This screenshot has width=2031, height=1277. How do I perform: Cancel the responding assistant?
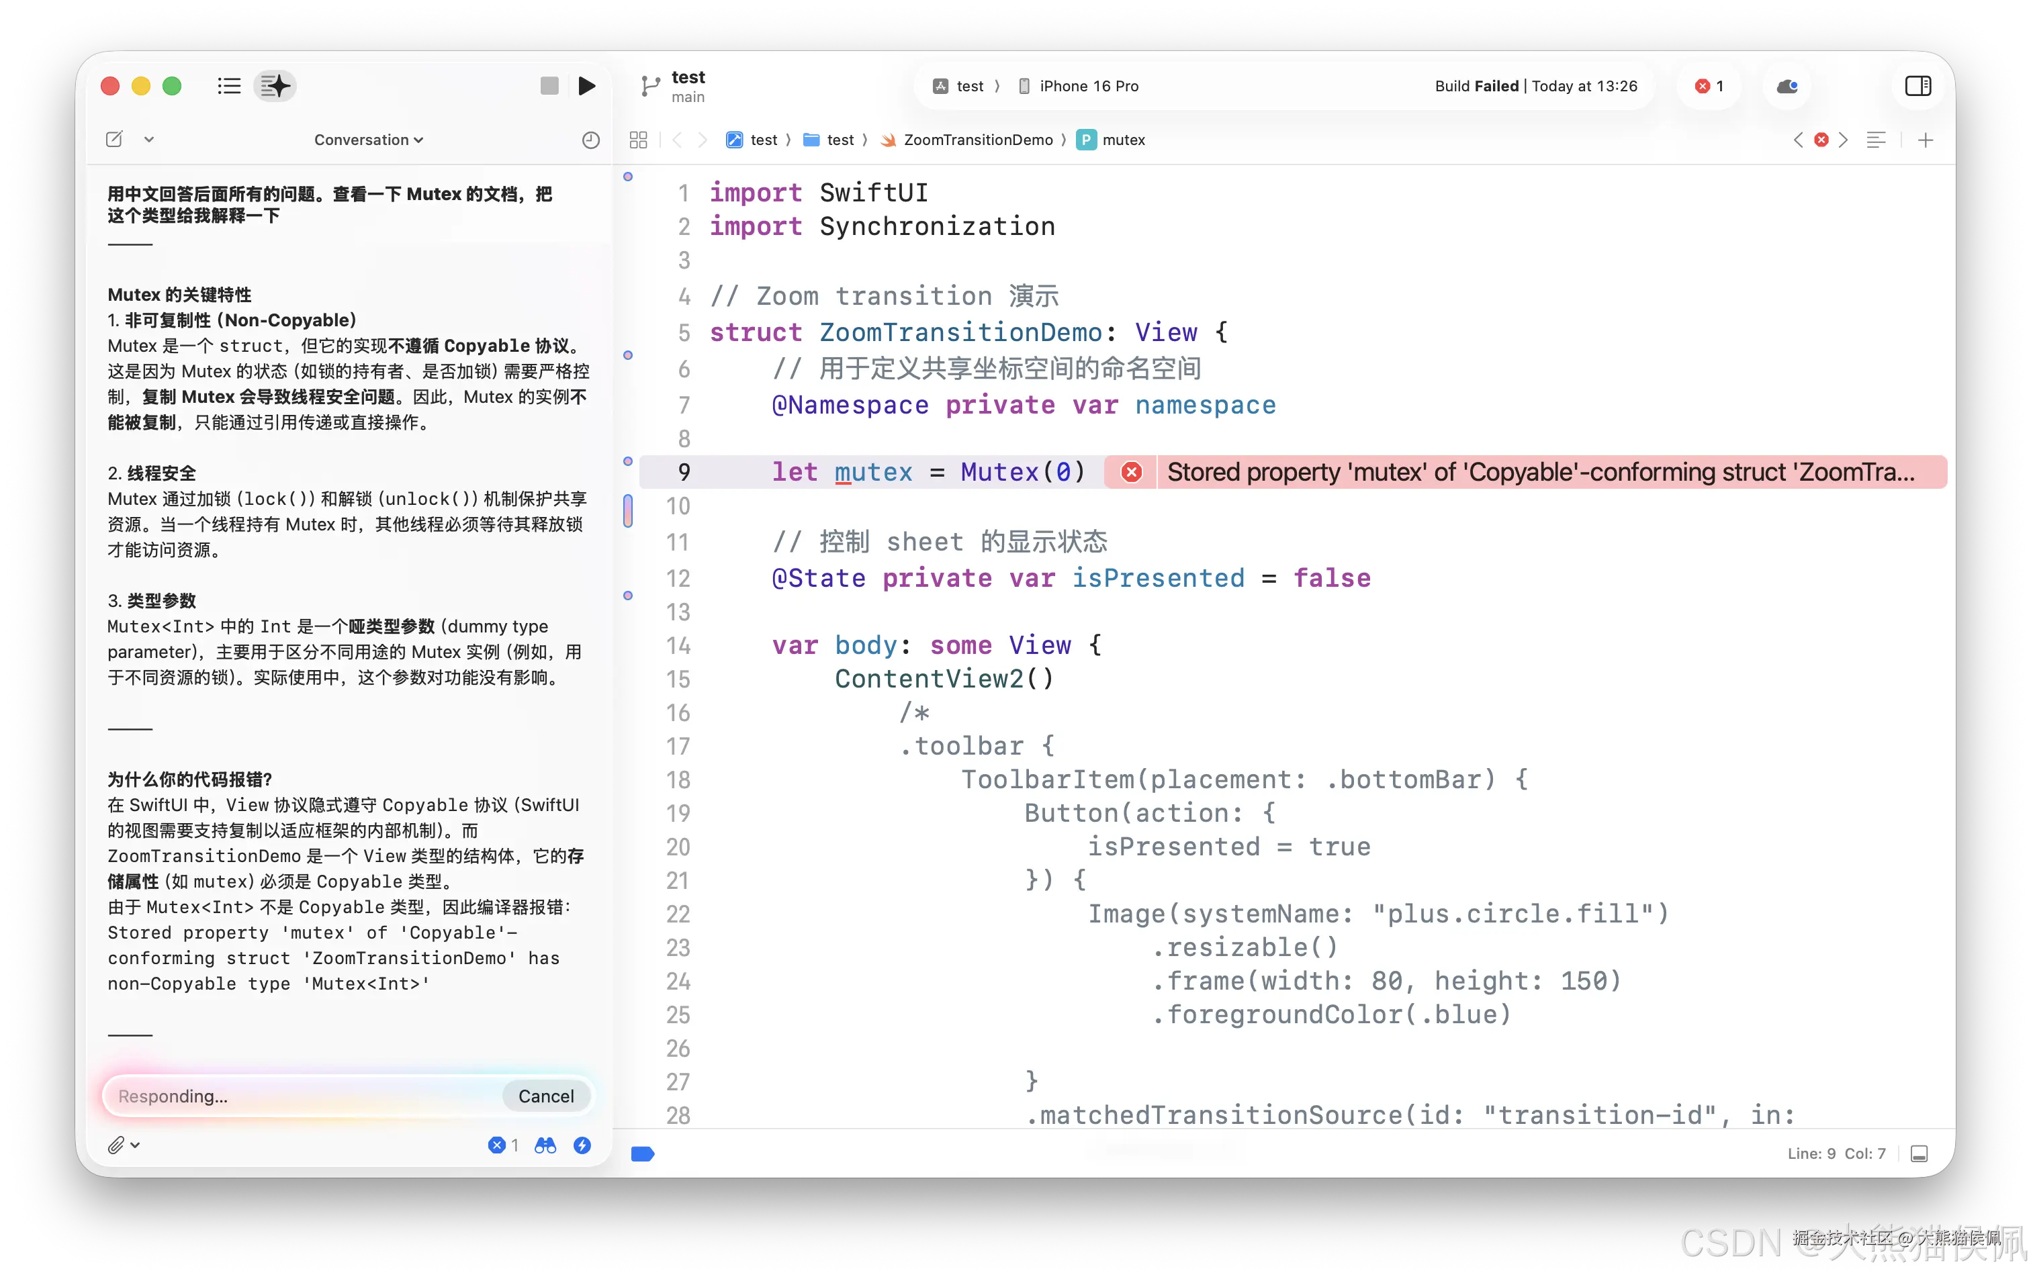click(546, 1096)
